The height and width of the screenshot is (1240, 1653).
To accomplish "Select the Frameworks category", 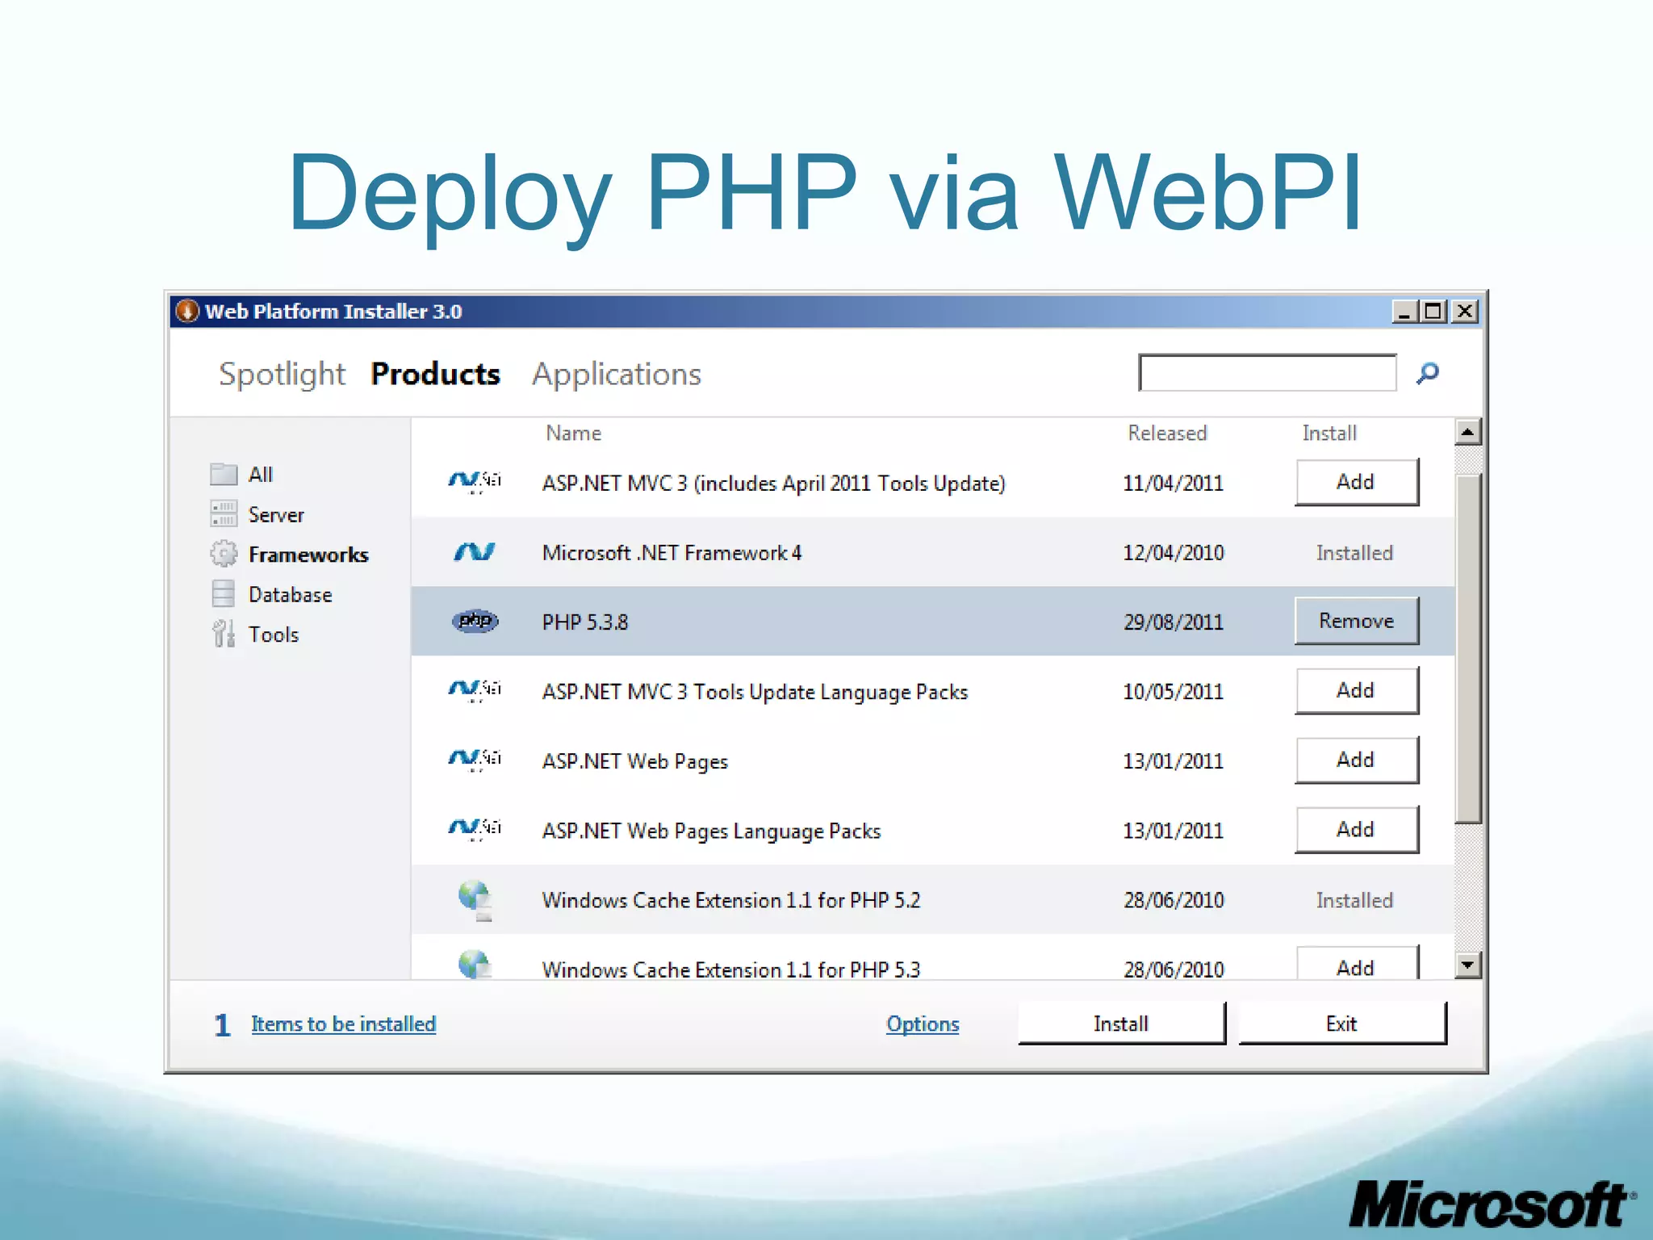I will (x=308, y=555).
